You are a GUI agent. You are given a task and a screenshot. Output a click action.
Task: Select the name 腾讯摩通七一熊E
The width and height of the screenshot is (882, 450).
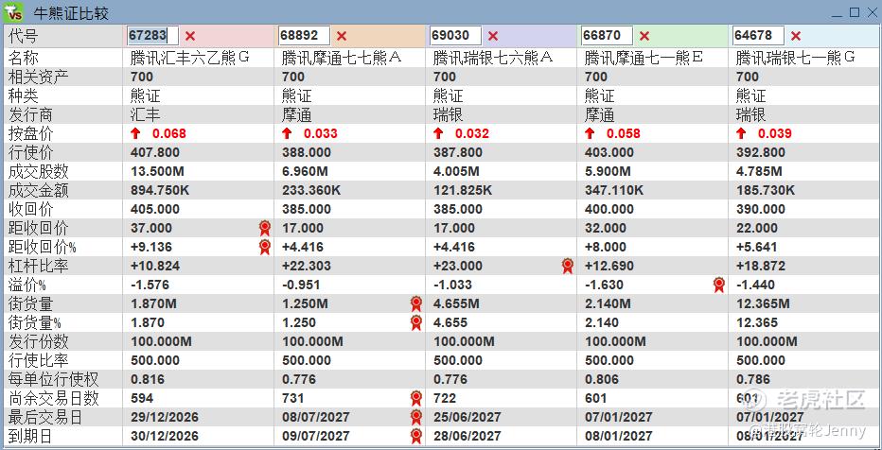(644, 58)
